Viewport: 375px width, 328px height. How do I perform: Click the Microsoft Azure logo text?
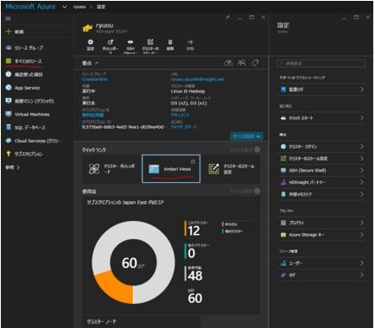(30, 7)
